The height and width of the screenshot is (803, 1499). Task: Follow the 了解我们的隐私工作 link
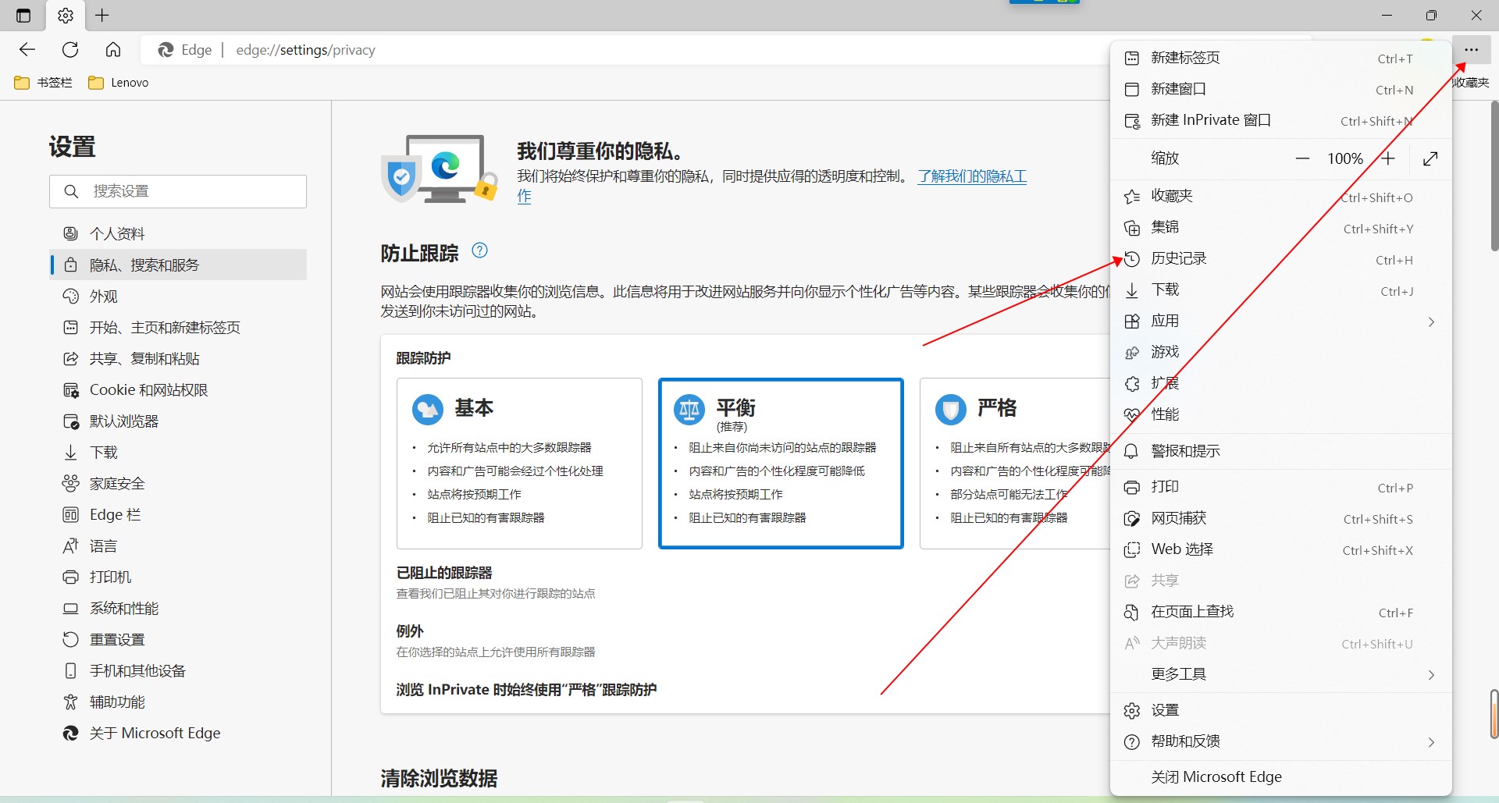coord(972,176)
